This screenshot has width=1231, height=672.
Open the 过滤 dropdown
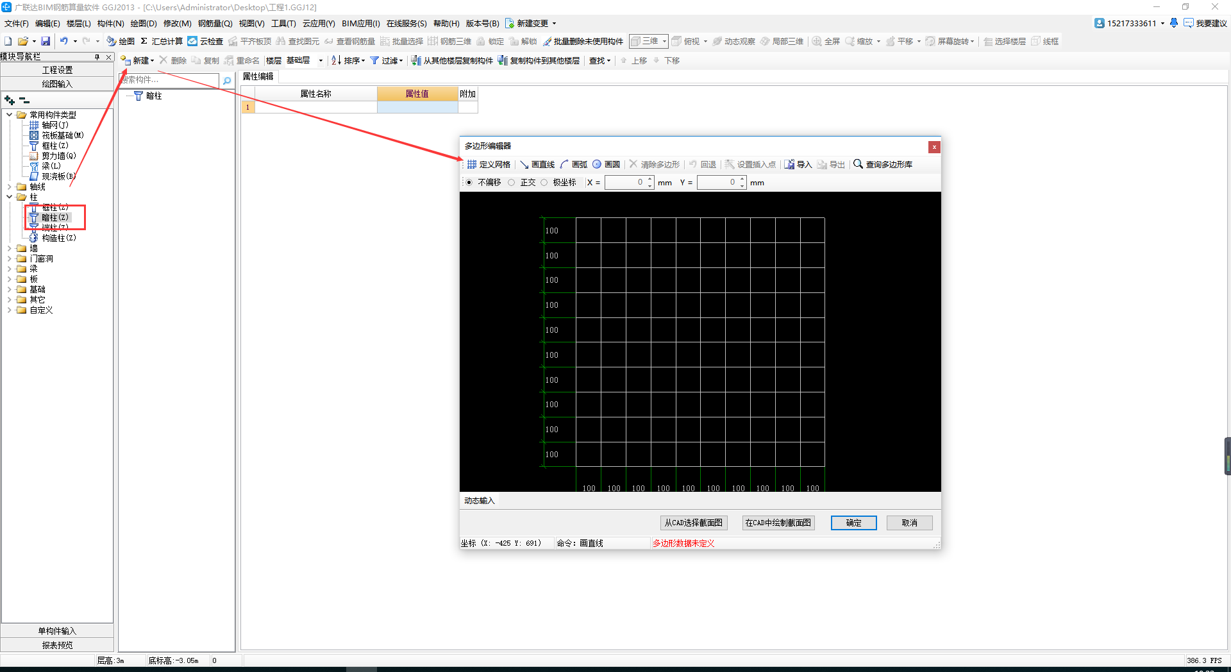(x=387, y=60)
